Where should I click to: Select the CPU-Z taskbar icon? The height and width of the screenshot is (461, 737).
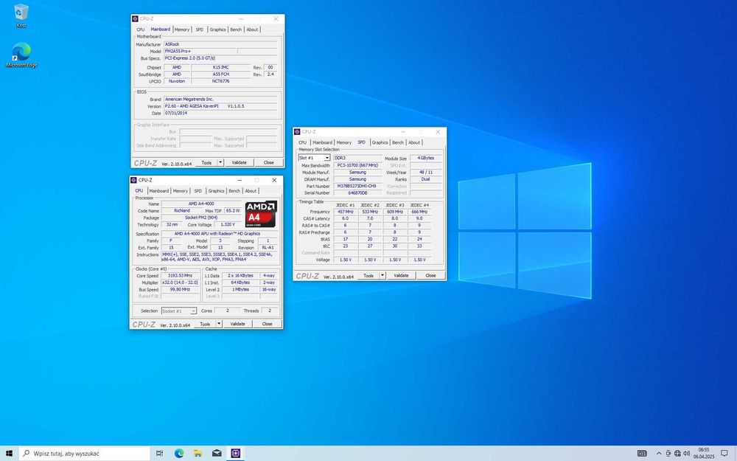(236, 454)
